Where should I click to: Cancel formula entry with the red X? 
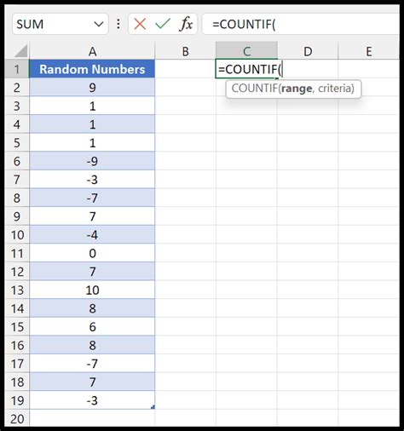(140, 24)
